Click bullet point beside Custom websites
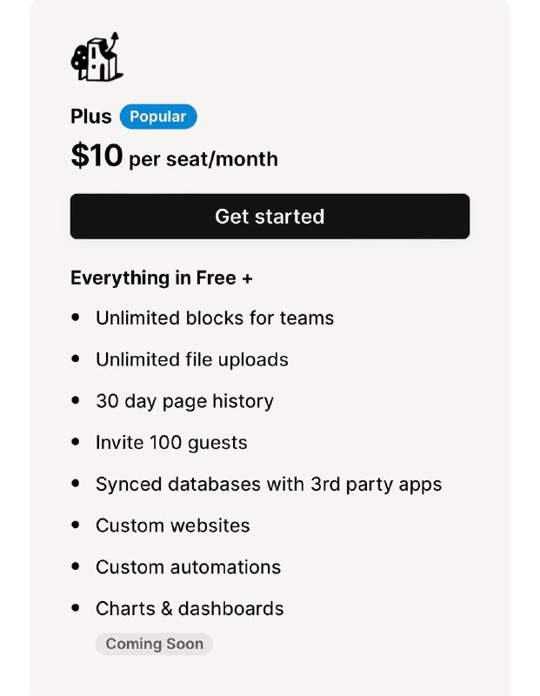Viewport: 540px width, 696px height. point(76,525)
